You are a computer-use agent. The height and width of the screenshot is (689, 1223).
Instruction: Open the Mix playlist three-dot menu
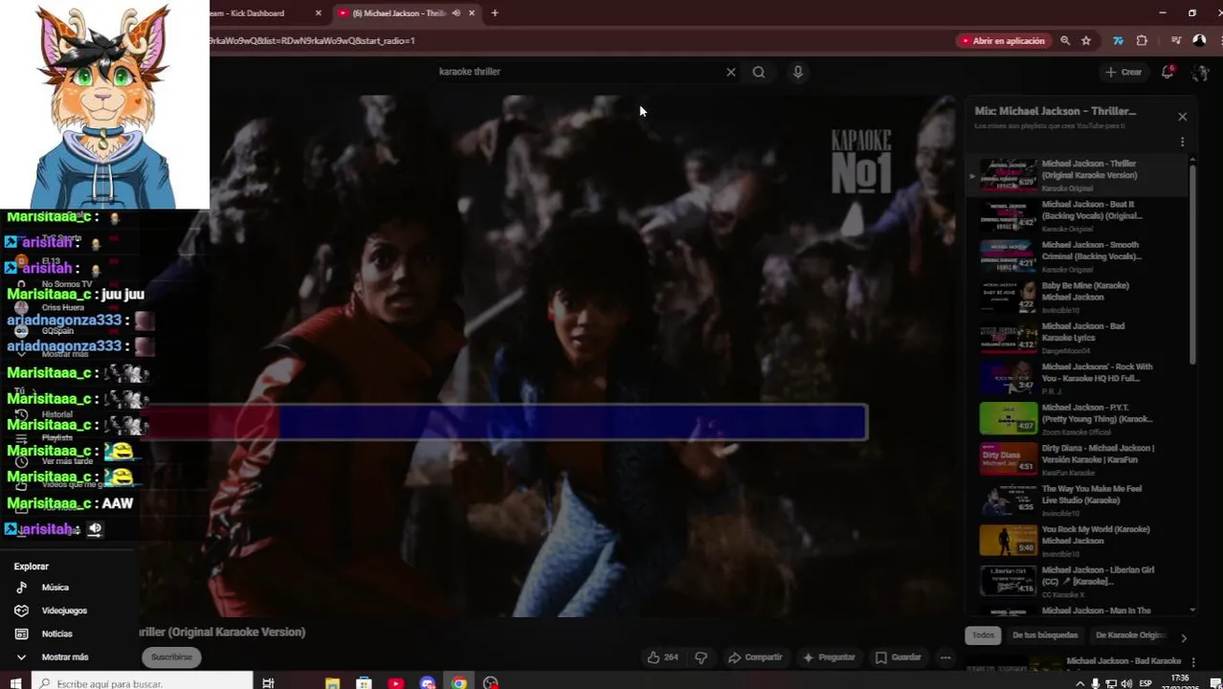1182,142
